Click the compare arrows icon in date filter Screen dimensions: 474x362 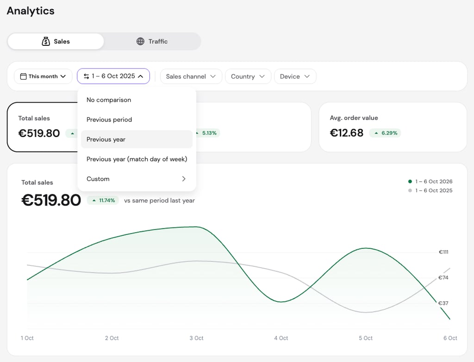(x=87, y=76)
